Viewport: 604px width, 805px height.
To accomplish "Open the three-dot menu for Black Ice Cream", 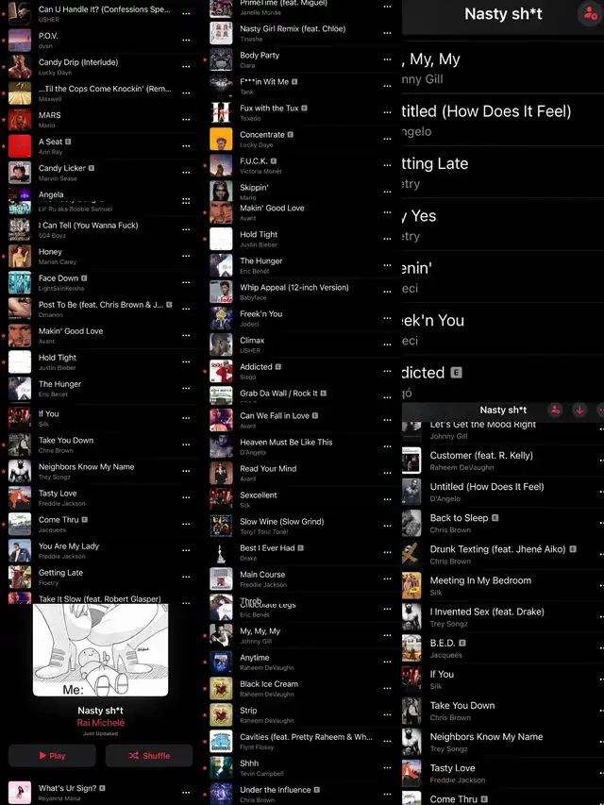I will pyautogui.click(x=387, y=689).
